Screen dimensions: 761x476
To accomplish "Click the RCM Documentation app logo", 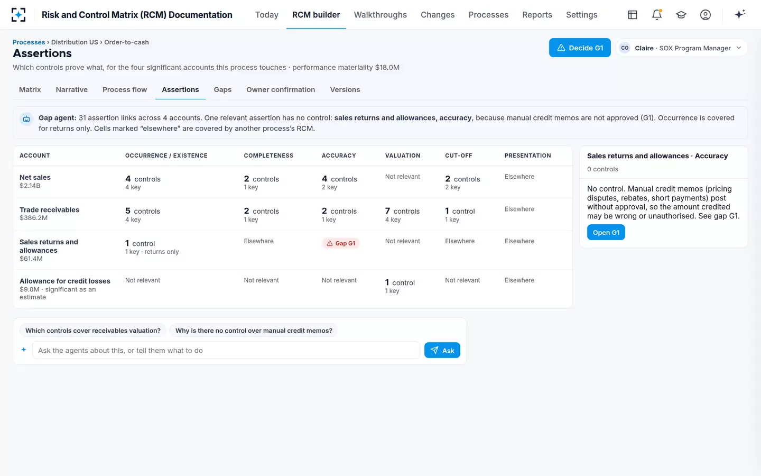I will click(x=18, y=15).
